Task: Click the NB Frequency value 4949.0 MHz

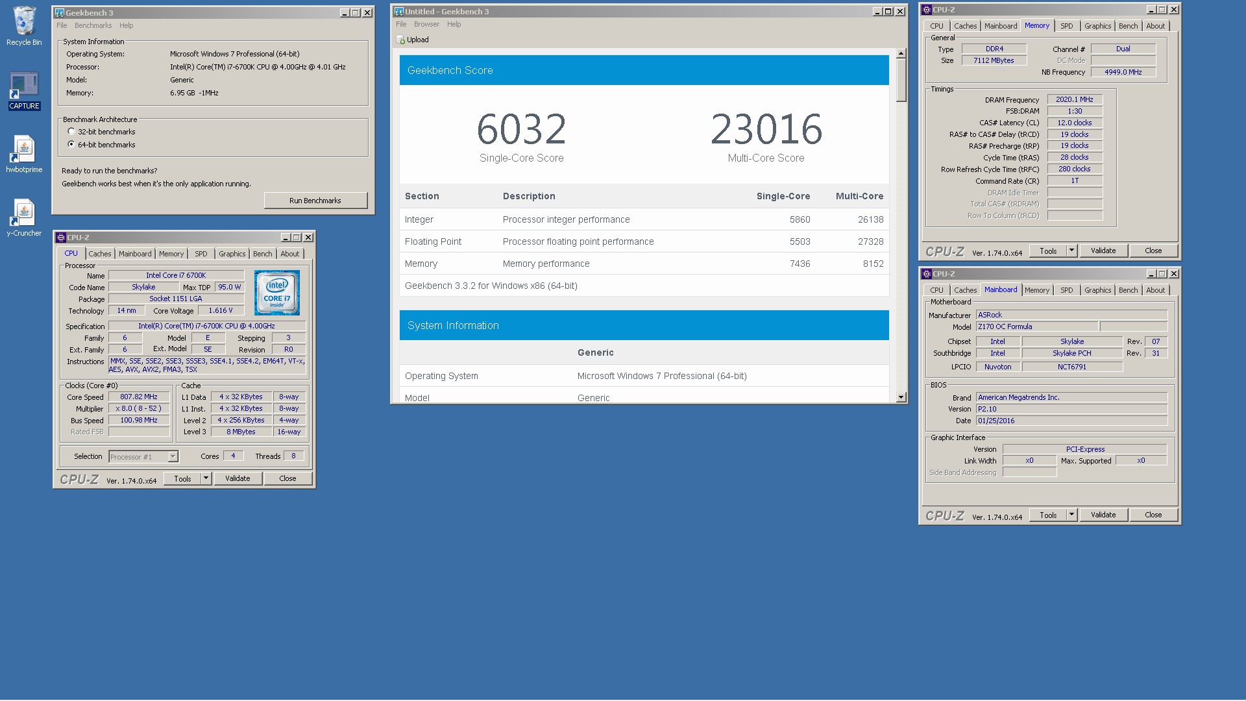Action: (1123, 72)
